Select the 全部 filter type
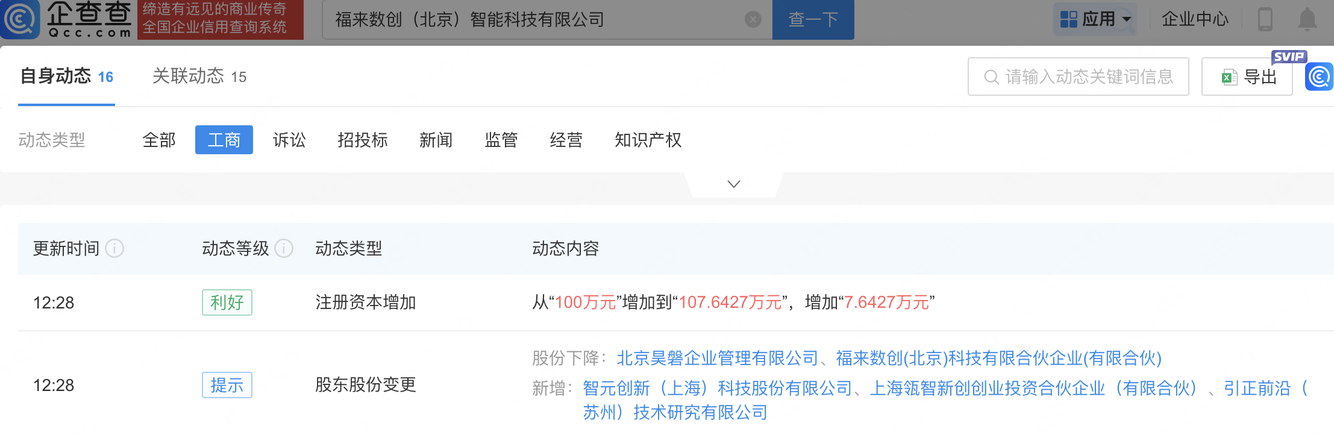The image size is (1334, 435). pos(159,140)
